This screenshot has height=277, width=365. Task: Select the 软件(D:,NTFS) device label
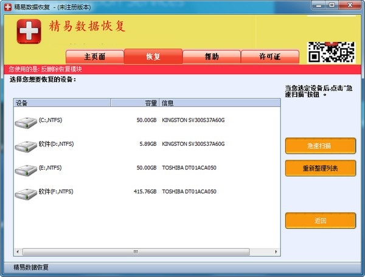point(56,144)
